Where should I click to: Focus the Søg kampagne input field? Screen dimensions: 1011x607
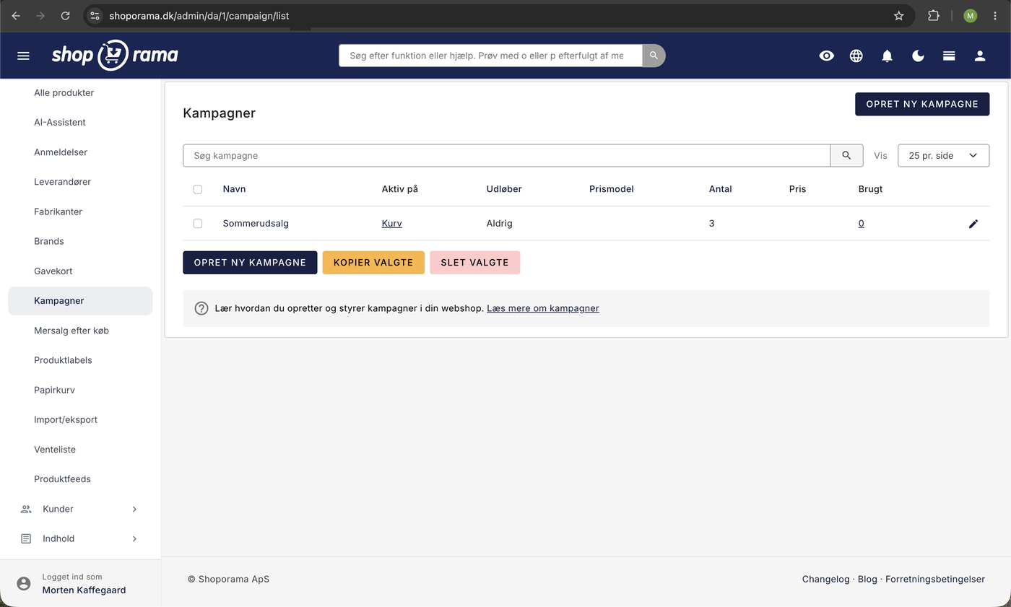click(x=507, y=155)
